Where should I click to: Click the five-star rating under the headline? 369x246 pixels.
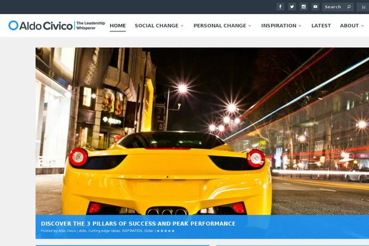tap(165, 231)
